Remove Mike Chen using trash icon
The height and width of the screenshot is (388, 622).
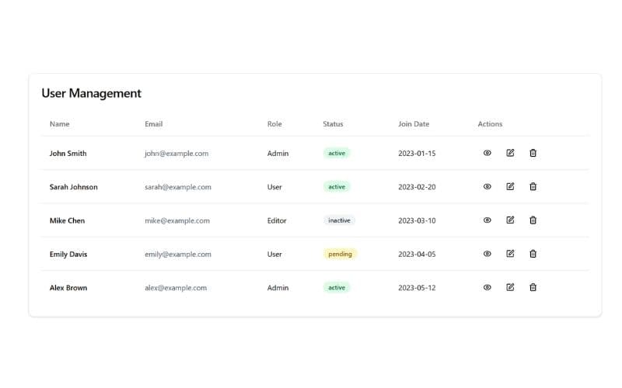pos(533,220)
